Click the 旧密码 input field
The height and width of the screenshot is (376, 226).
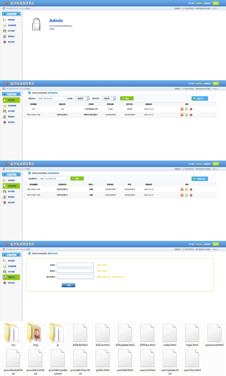75,265
